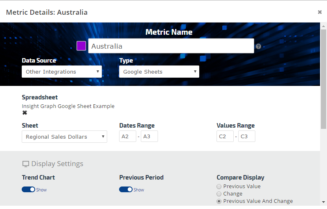Screen dimensions: 327x209
Task: Select the Change radio option
Action: (x=219, y=194)
